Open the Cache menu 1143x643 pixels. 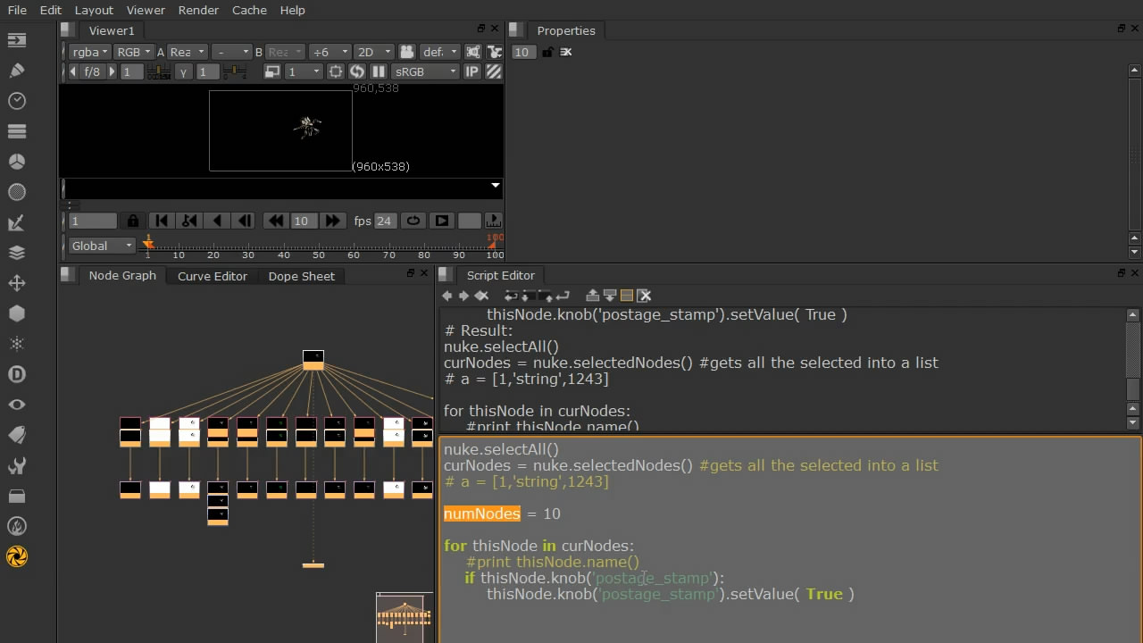coord(249,10)
